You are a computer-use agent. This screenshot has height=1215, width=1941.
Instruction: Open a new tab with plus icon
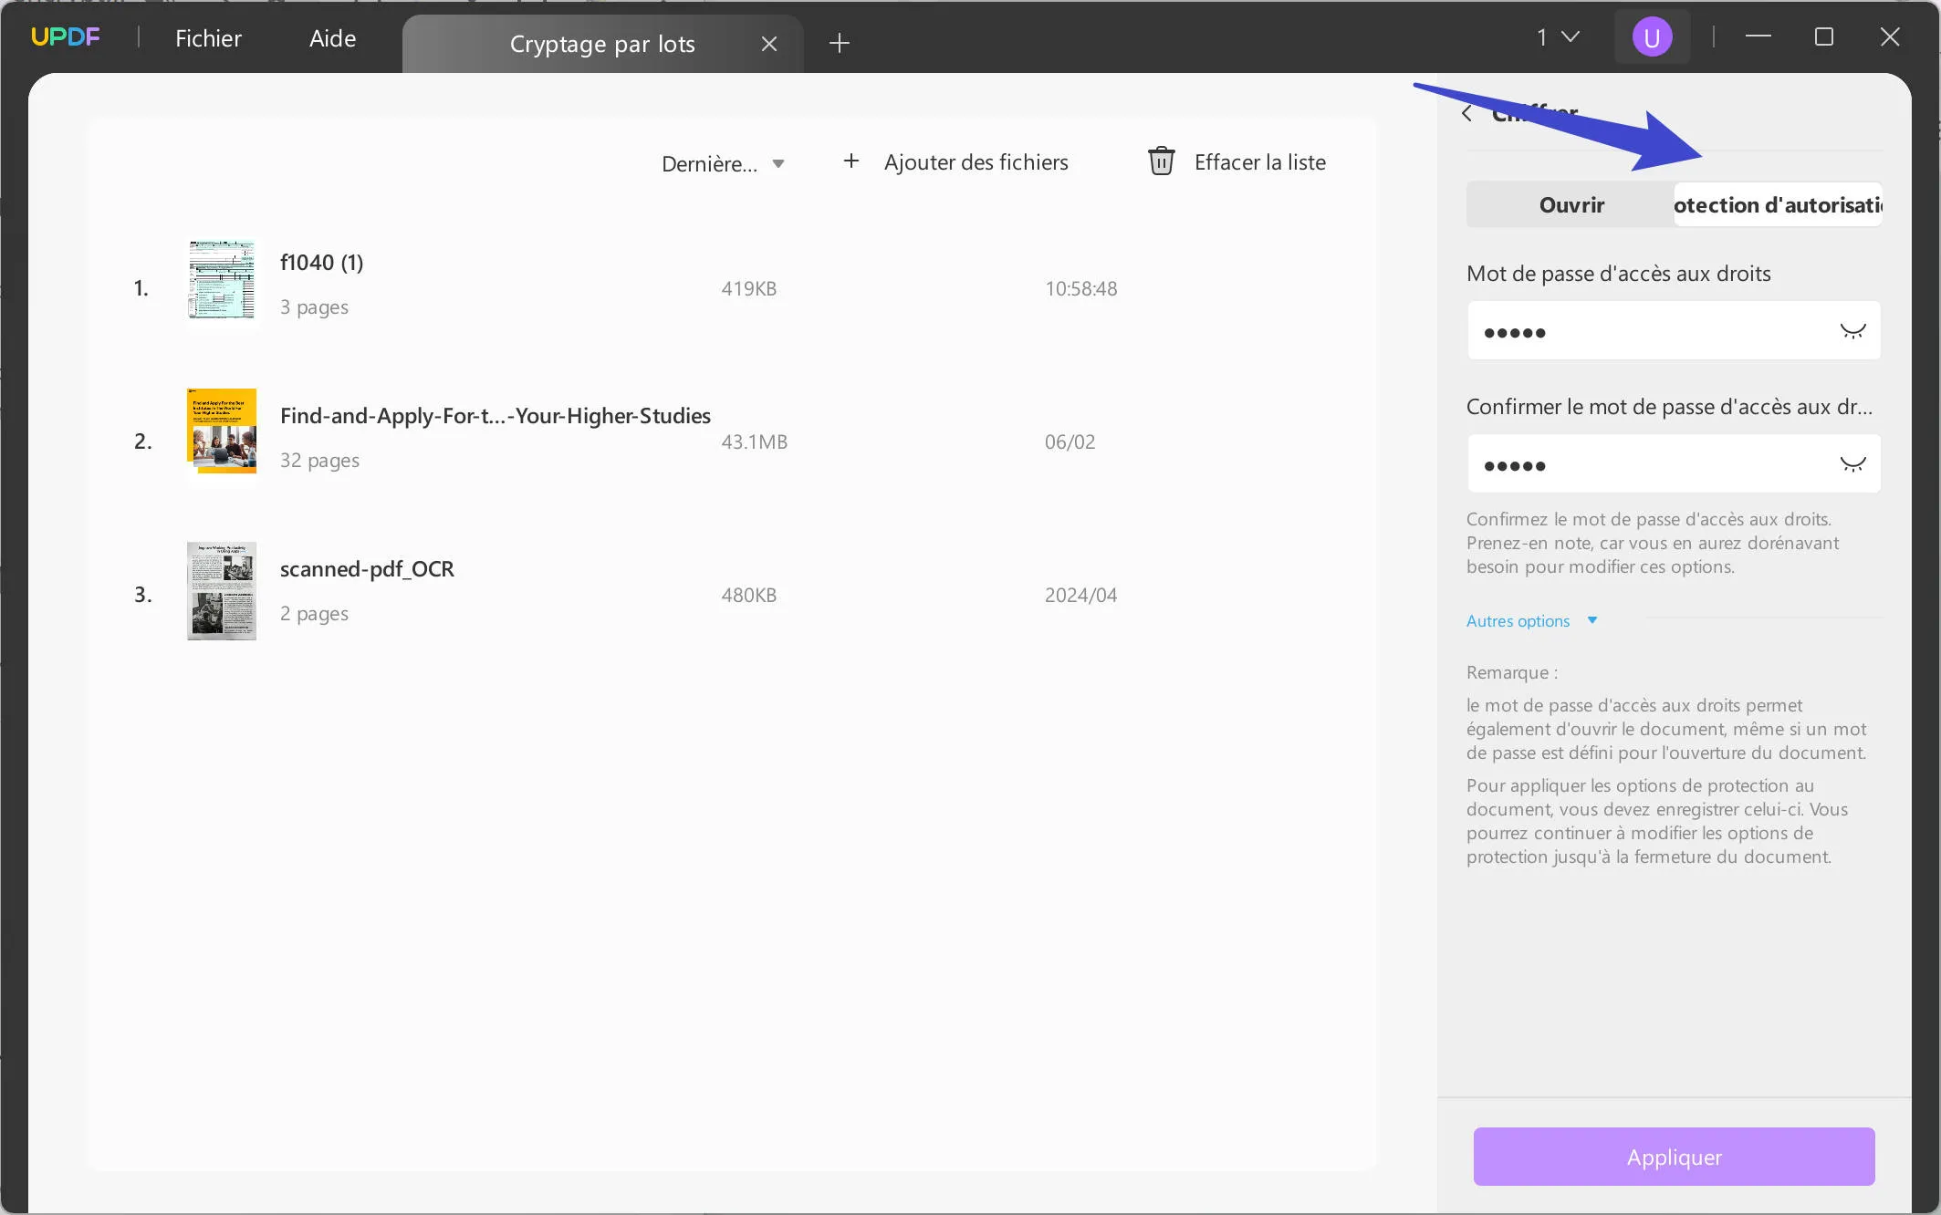[839, 43]
